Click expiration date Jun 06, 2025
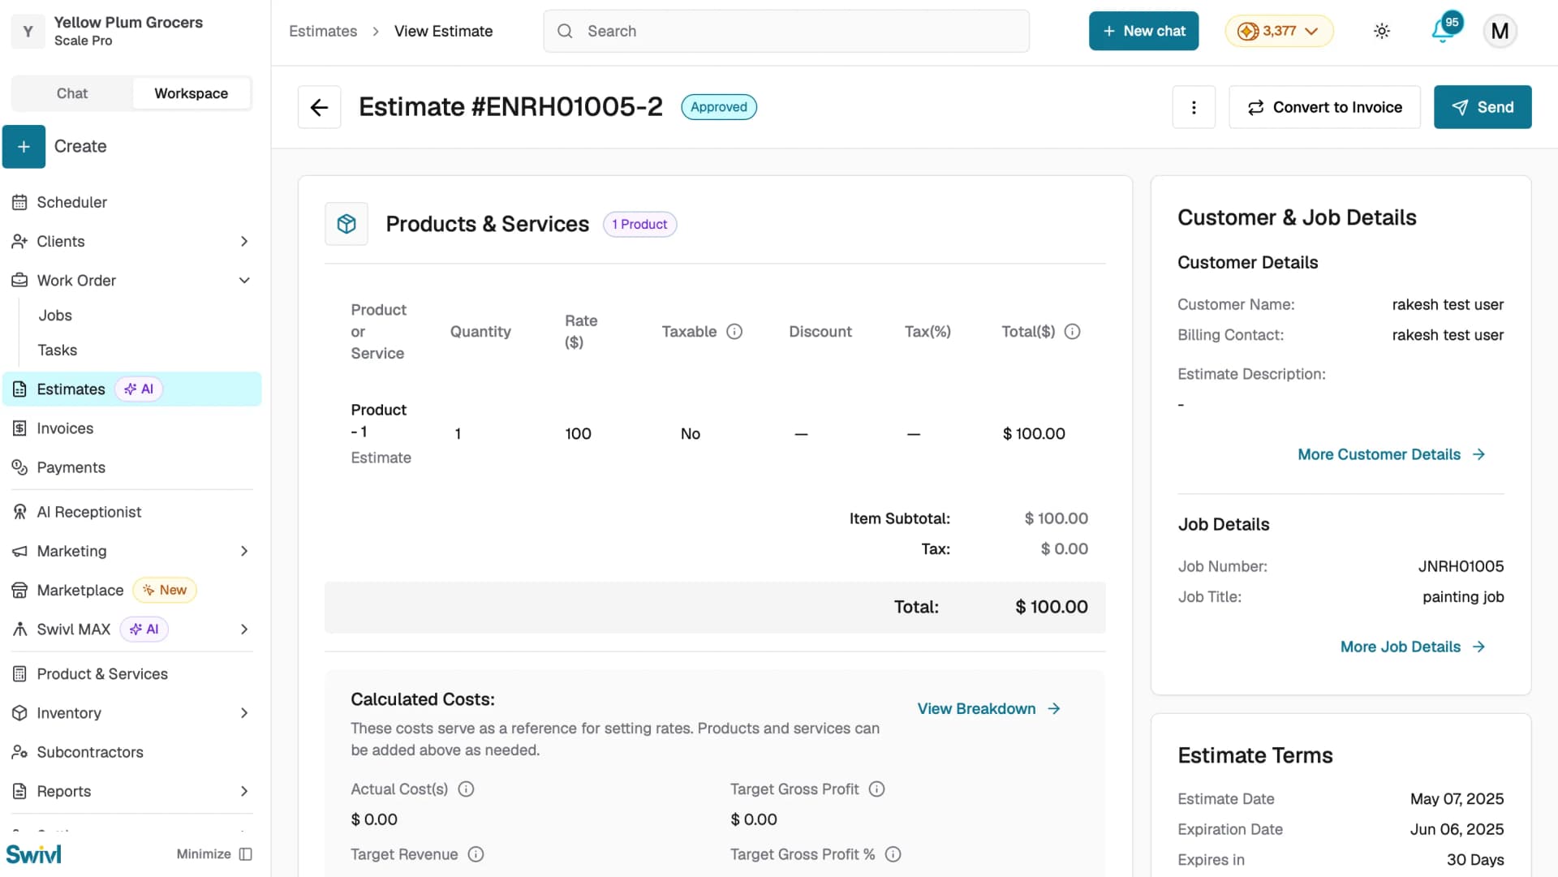This screenshot has width=1558, height=877. 1457,829
